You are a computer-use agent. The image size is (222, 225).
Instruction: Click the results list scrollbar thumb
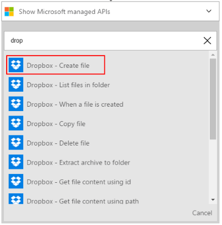point(213,99)
